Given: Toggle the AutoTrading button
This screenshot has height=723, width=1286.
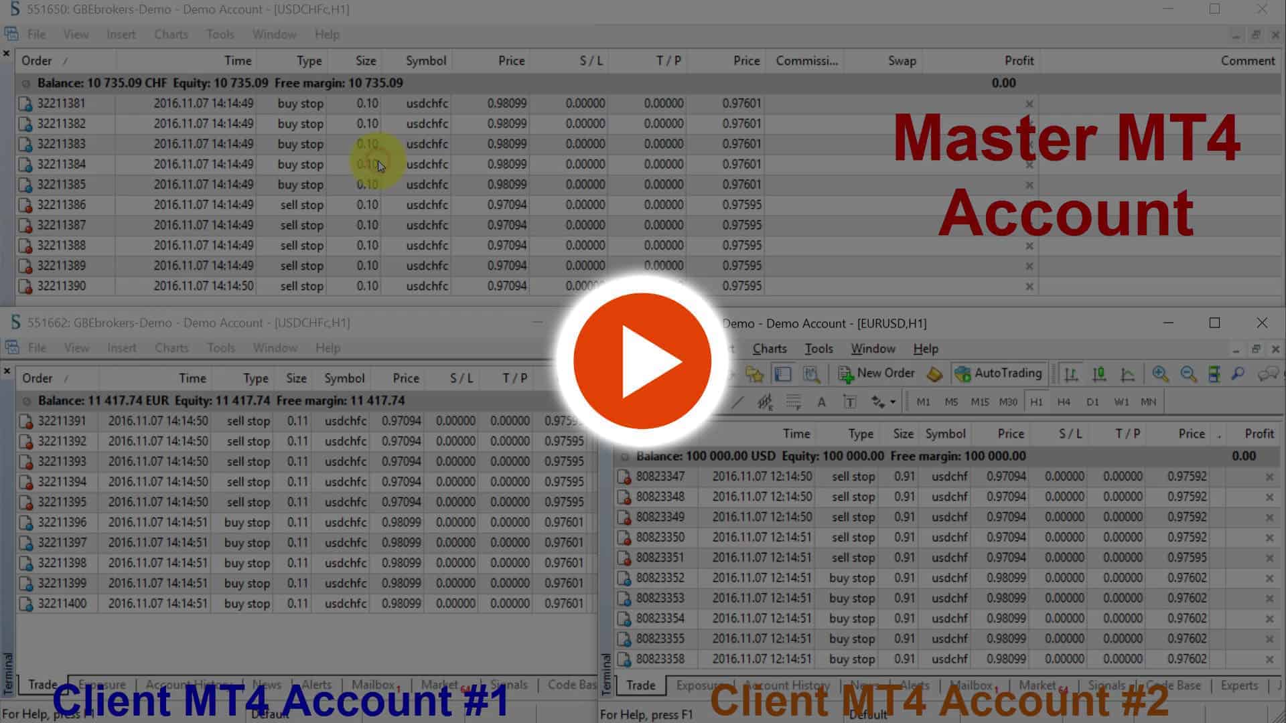Looking at the screenshot, I should tap(999, 374).
